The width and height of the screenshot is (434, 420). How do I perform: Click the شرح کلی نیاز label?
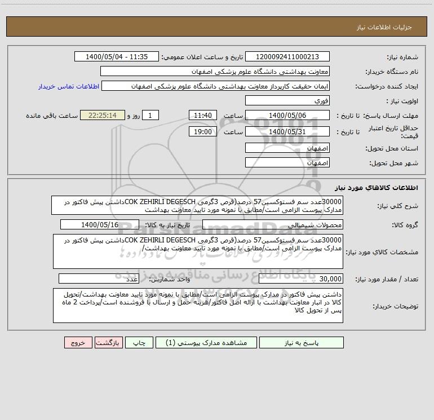[398, 206]
